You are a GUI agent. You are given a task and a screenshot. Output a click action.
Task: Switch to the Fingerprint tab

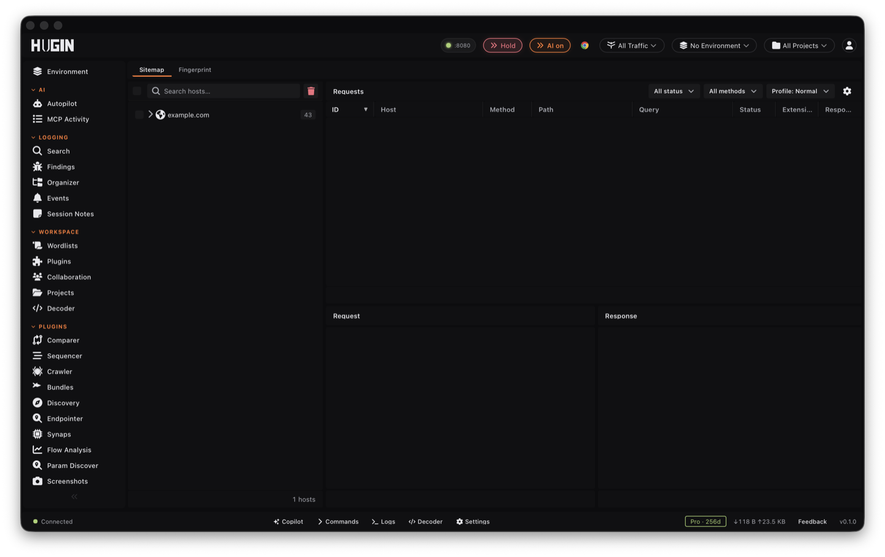[195, 70]
